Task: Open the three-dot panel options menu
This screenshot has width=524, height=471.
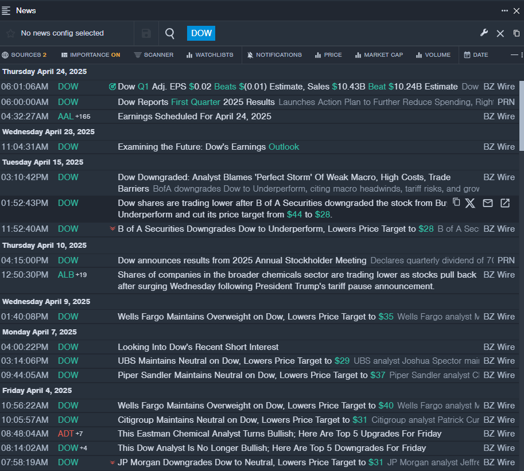Action: click(504, 11)
